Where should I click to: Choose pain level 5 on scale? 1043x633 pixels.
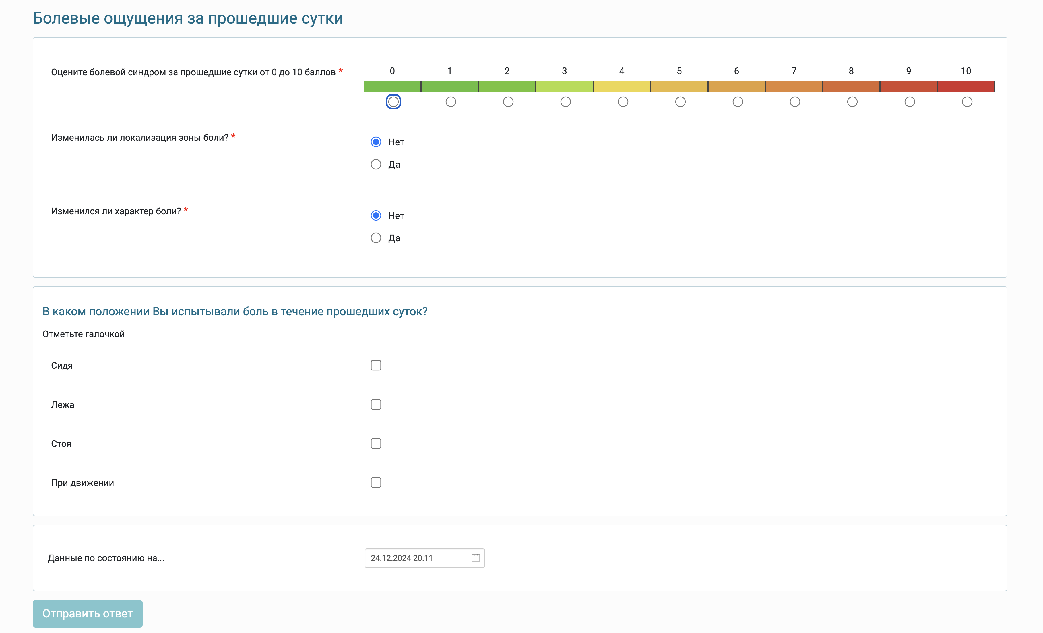(x=680, y=102)
